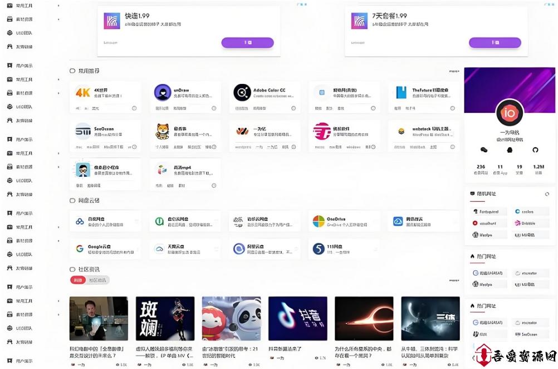Open the black hole article thumbnail
Viewport: 558px width, 369px height.
[364, 318]
